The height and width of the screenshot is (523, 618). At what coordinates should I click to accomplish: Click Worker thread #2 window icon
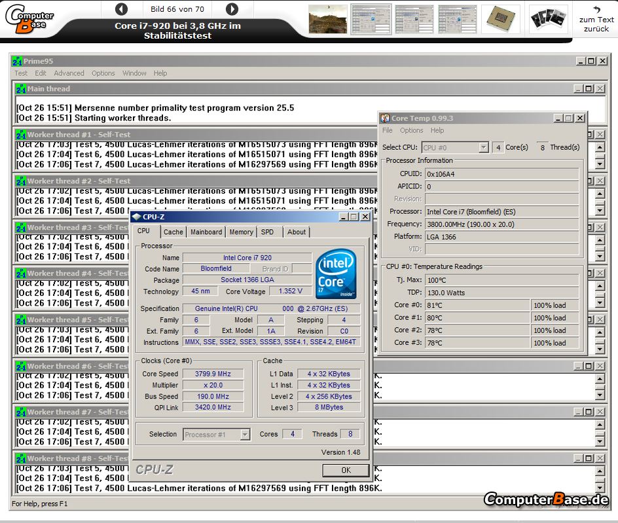point(21,181)
